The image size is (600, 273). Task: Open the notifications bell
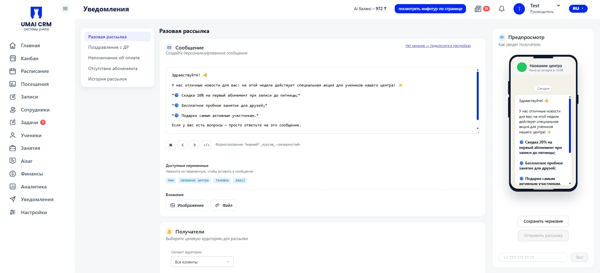click(501, 9)
